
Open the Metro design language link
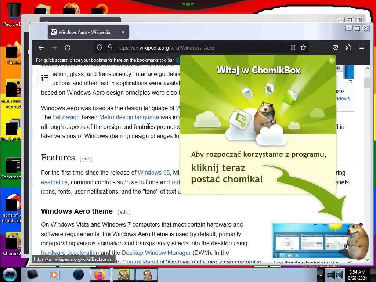coord(129,117)
